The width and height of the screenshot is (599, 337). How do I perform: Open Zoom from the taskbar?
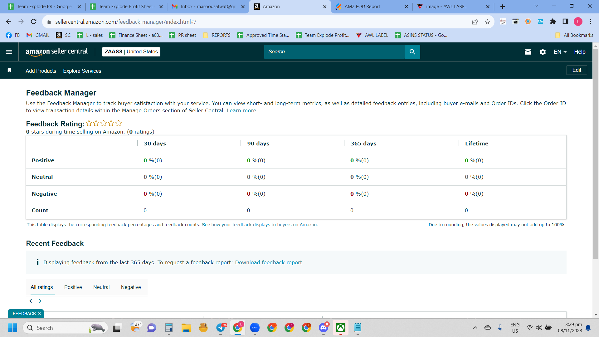(255, 328)
